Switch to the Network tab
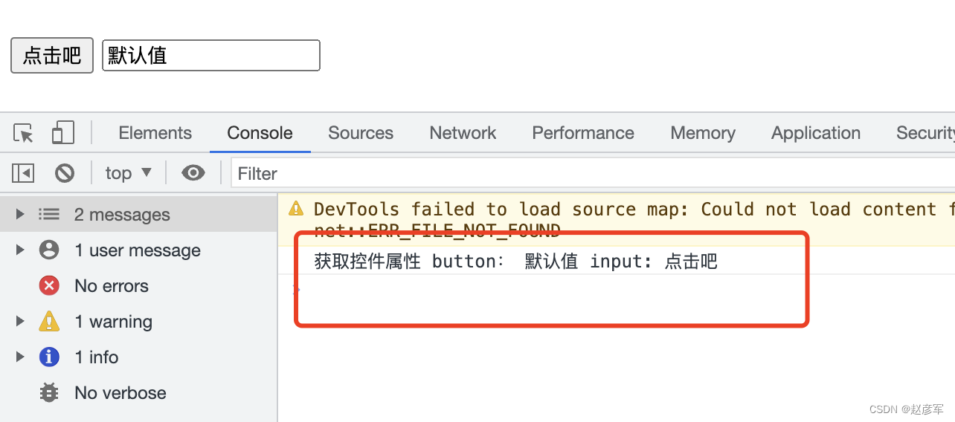 (x=463, y=134)
